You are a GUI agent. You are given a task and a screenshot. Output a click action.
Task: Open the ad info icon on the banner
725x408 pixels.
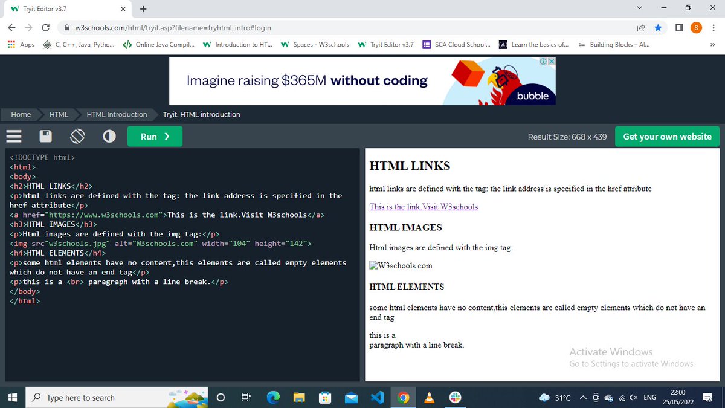pyautogui.click(x=543, y=62)
